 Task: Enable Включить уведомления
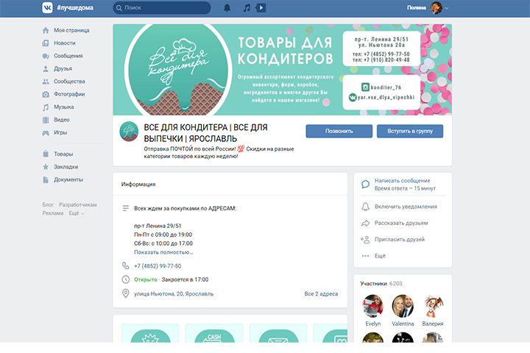406,207
